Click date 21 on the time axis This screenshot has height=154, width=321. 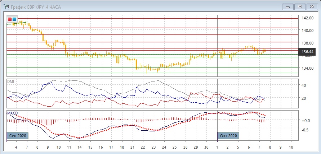(132, 147)
